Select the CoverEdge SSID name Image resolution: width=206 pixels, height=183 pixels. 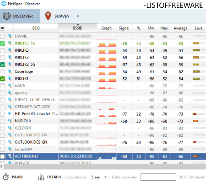point(24,71)
